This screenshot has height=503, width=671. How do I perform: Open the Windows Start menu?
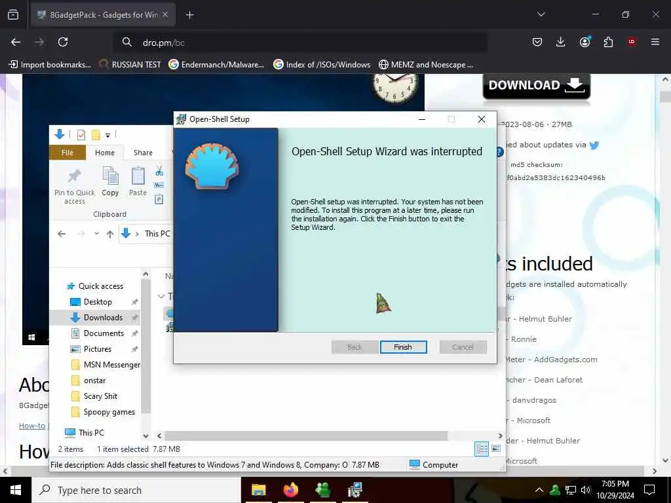(x=16, y=490)
